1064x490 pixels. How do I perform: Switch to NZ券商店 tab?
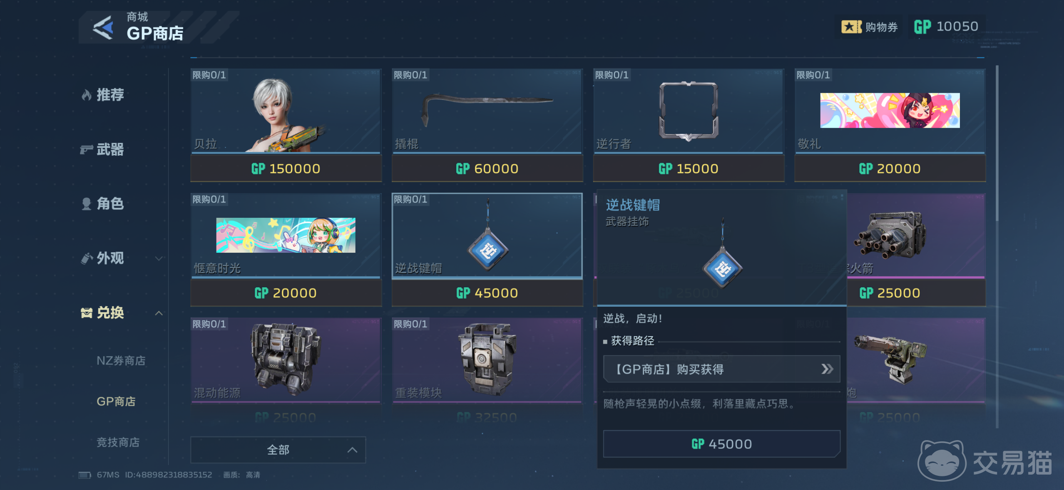pyautogui.click(x=121, y=360)
